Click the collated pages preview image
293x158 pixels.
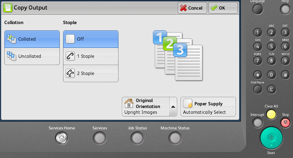[x=178, y=55]
